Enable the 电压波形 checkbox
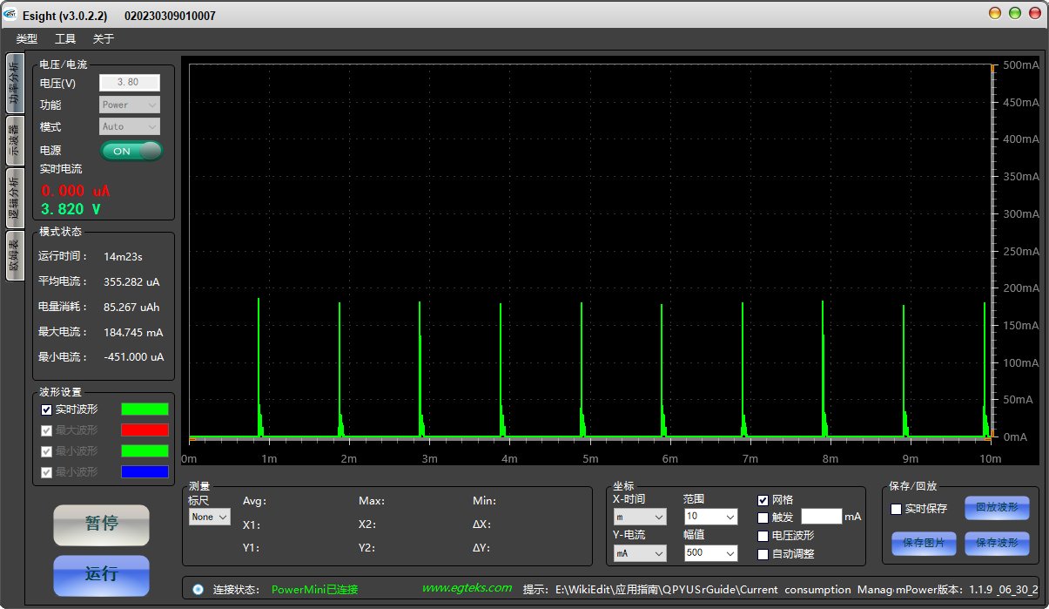Viewport: 1049px width, 609px height. (763, 536)
